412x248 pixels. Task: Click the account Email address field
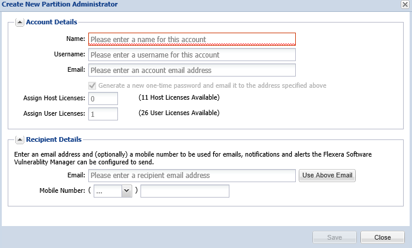(x=191, y=70)
